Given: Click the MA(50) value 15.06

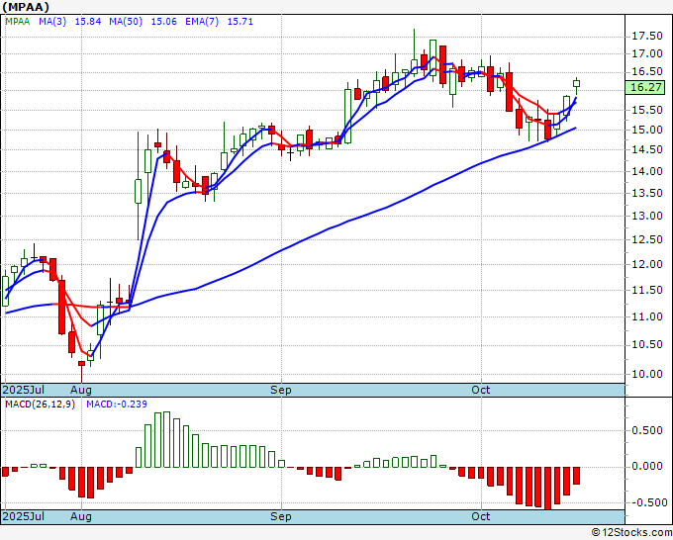Looking at the screenshot, I should [164, 22].
